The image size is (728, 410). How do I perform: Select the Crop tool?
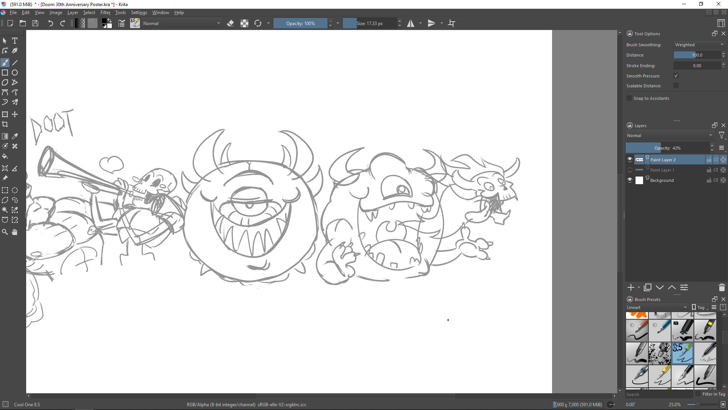coord(5,124)
